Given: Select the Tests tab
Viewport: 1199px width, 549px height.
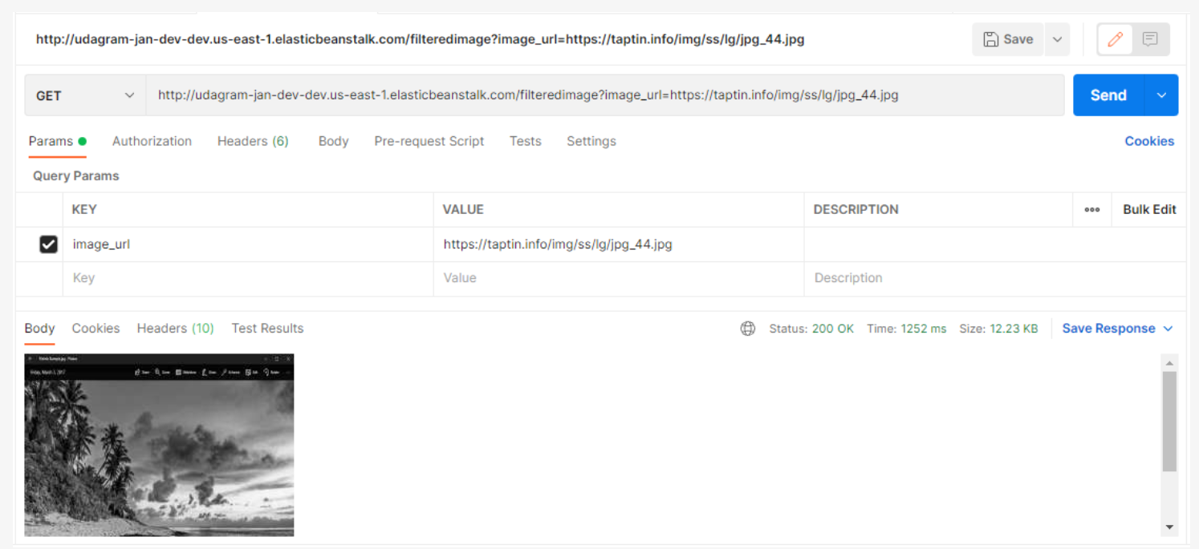Looking at the screenshot, I should coord(525,141).
